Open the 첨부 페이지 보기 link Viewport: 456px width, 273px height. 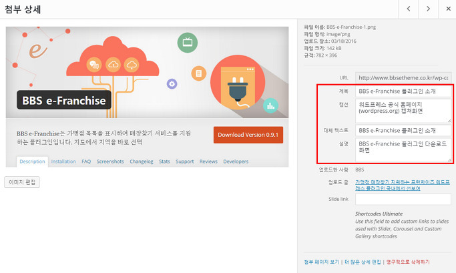321,262
